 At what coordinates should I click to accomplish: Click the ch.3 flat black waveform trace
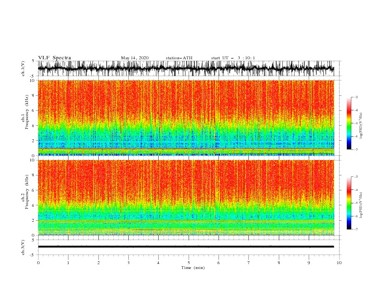[x=186, y=247]
